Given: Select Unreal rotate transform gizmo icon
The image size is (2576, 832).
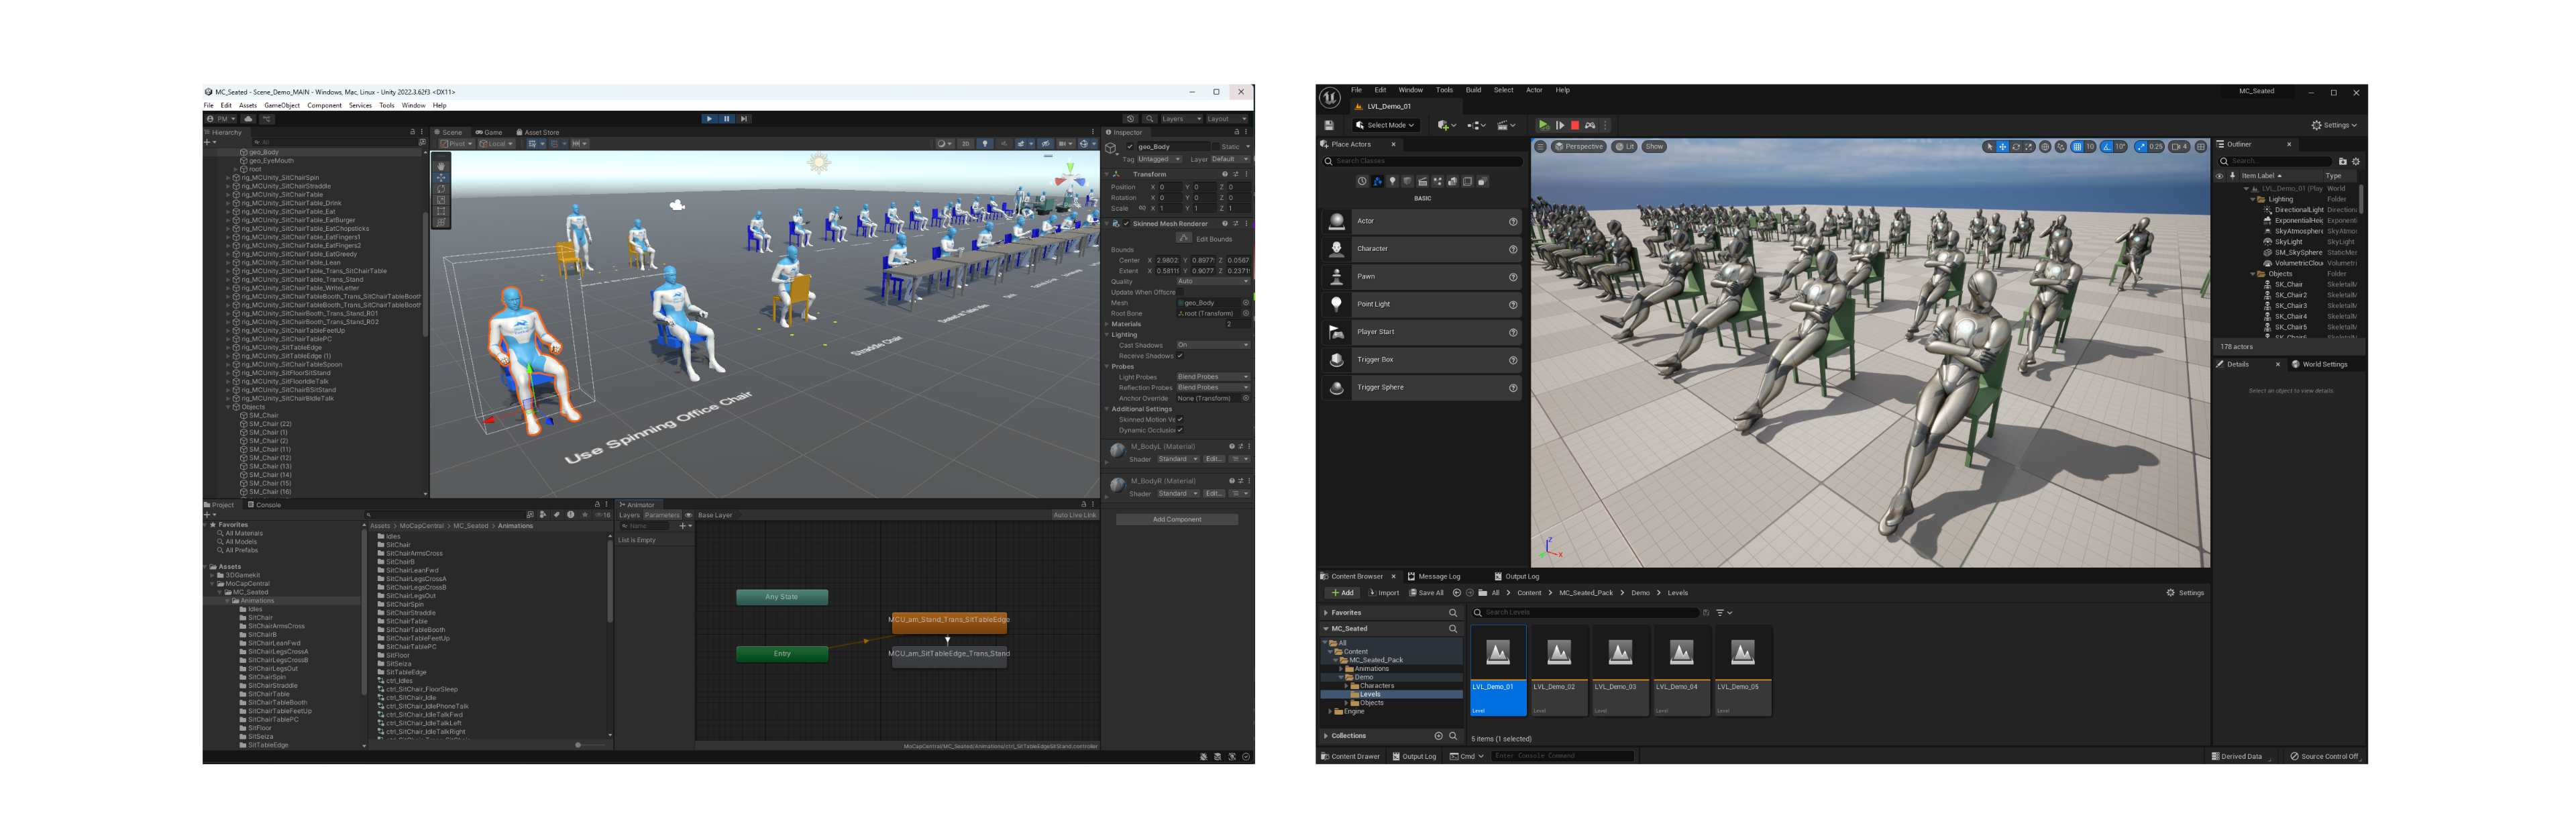Looking at the screenshot, I should click(2016, 147).
